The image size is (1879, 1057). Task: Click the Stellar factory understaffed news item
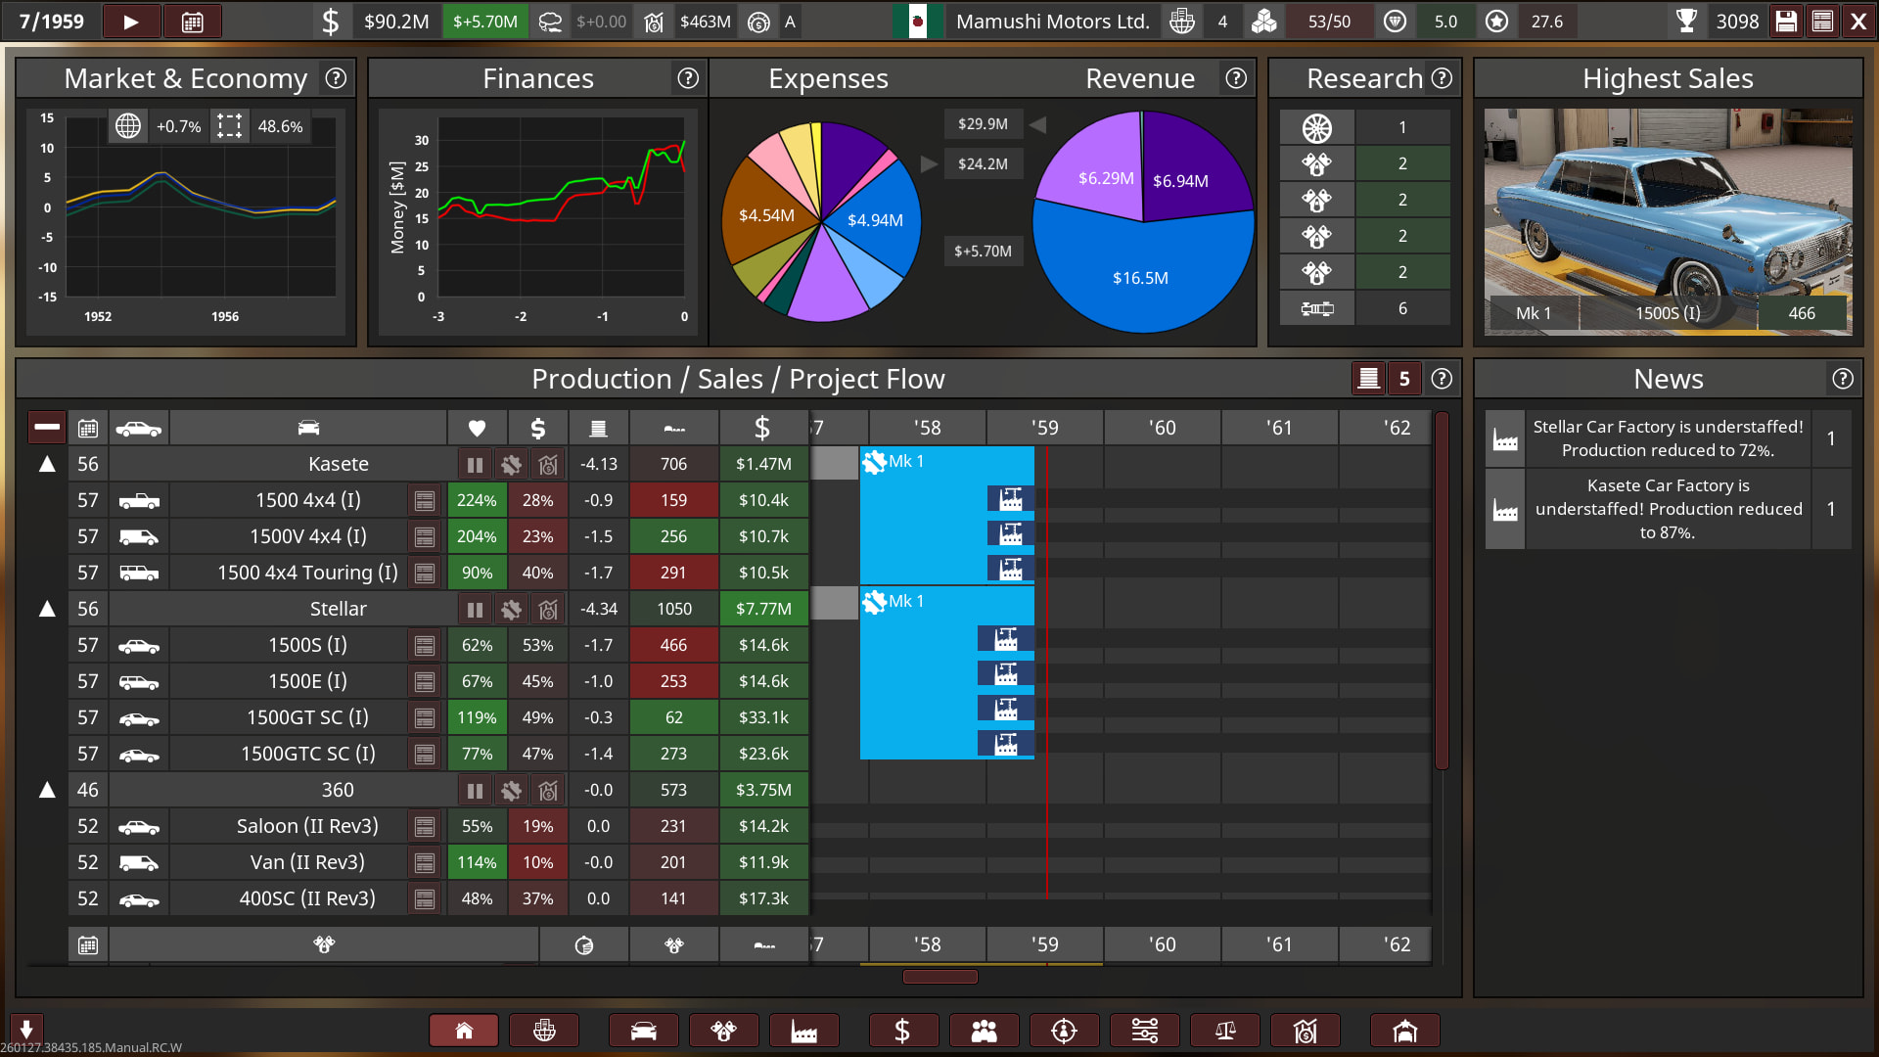coord(1667,438)
